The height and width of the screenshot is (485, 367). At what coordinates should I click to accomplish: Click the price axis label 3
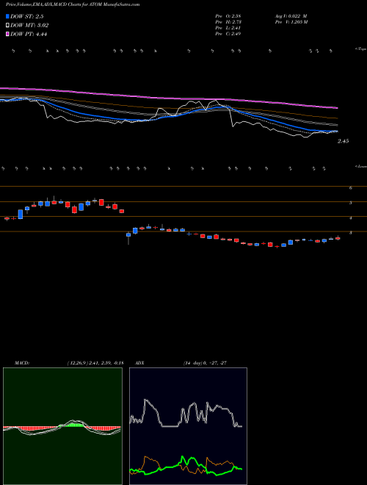351,233
